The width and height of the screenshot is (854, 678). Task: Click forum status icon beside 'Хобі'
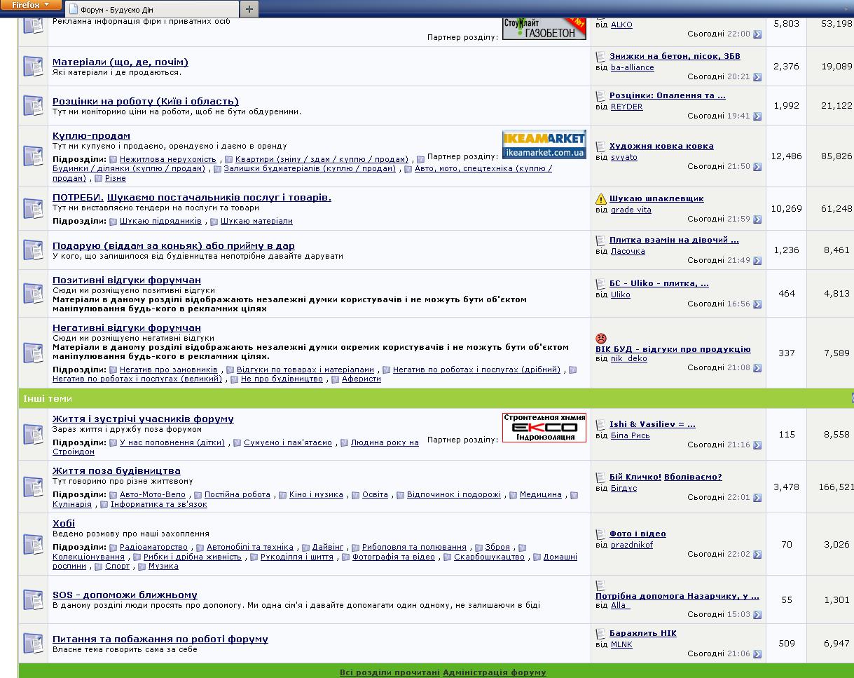[x=34, y=544]
